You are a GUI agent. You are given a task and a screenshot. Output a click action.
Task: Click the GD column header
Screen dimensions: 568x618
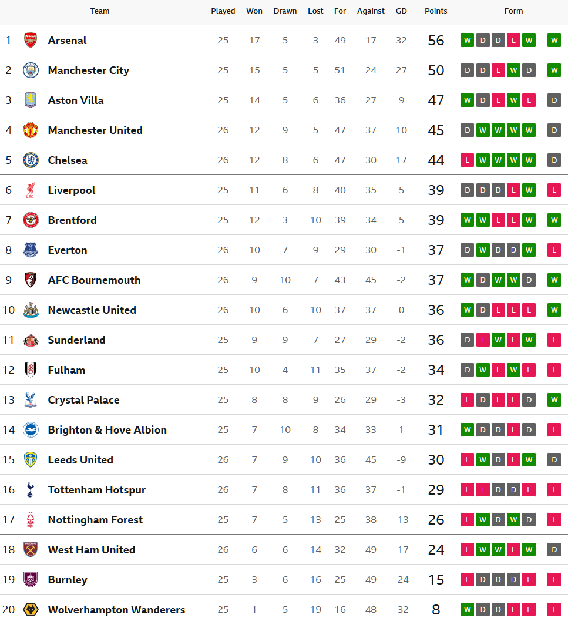tap(401, 11)
